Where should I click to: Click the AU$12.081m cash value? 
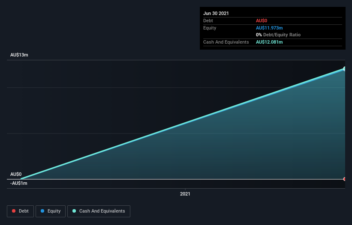[x=269, y=42]
